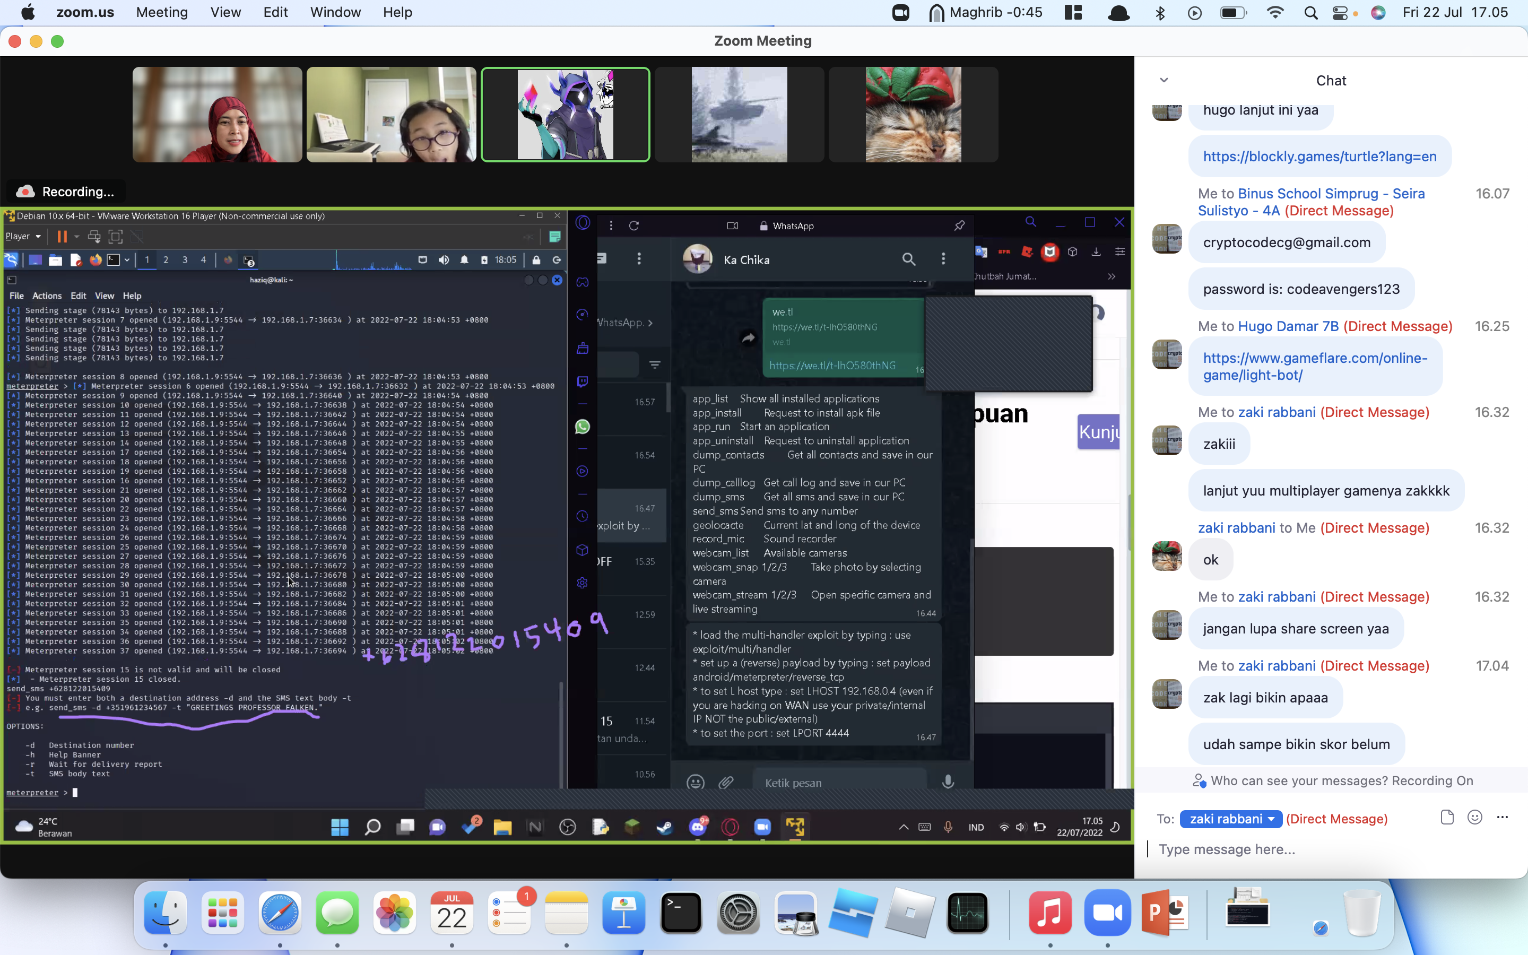Open the gameflare light-bot link
This screenshot has height=955, width=1528.
[x=1315, y=366]
